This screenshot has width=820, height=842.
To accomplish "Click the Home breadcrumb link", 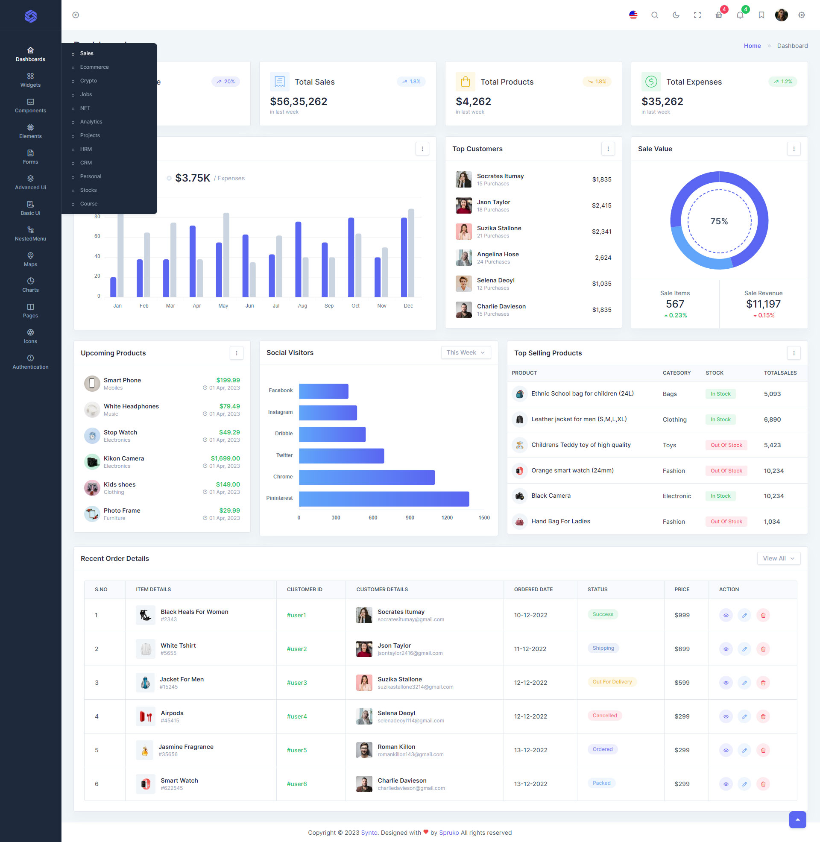I will point(752,46).
